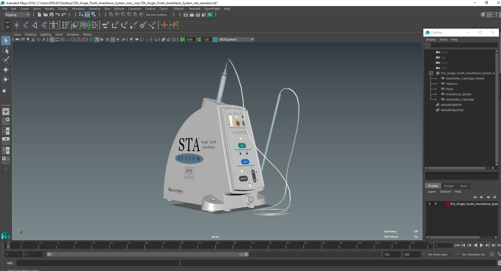This screenshot has height=271, width=501.
Task: Activate the Scale tool in toolbox
Action: (x=6, y=89)
